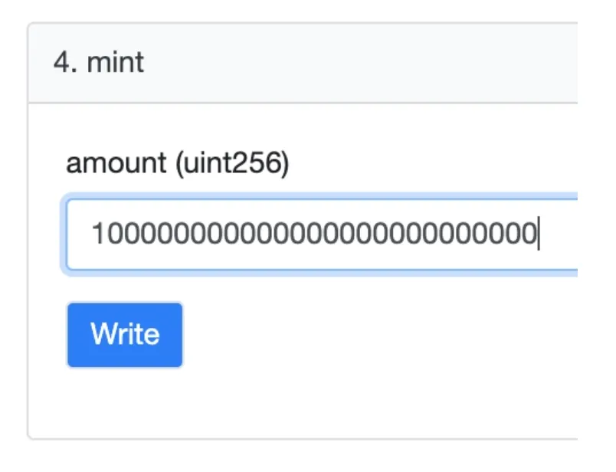Click the word "amount" in the label
Viewport: 616px width, 472px height.
[x=116, y=164]
